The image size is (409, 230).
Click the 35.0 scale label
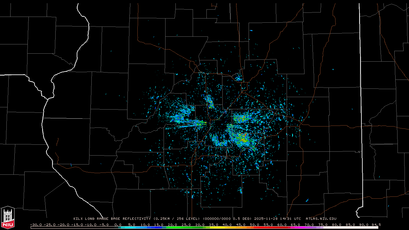click(213, 225)
